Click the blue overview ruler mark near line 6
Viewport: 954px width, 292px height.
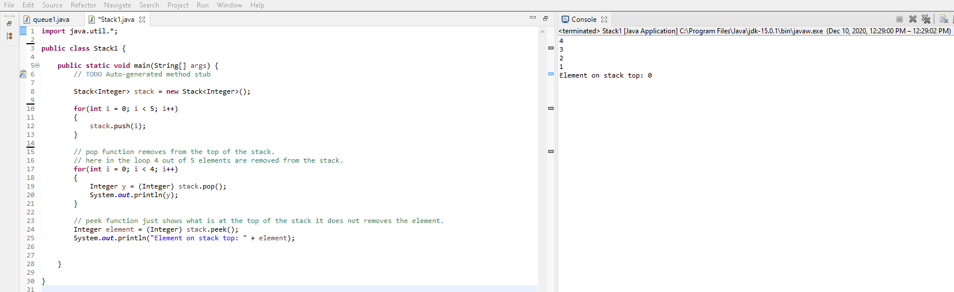(551, 74)
